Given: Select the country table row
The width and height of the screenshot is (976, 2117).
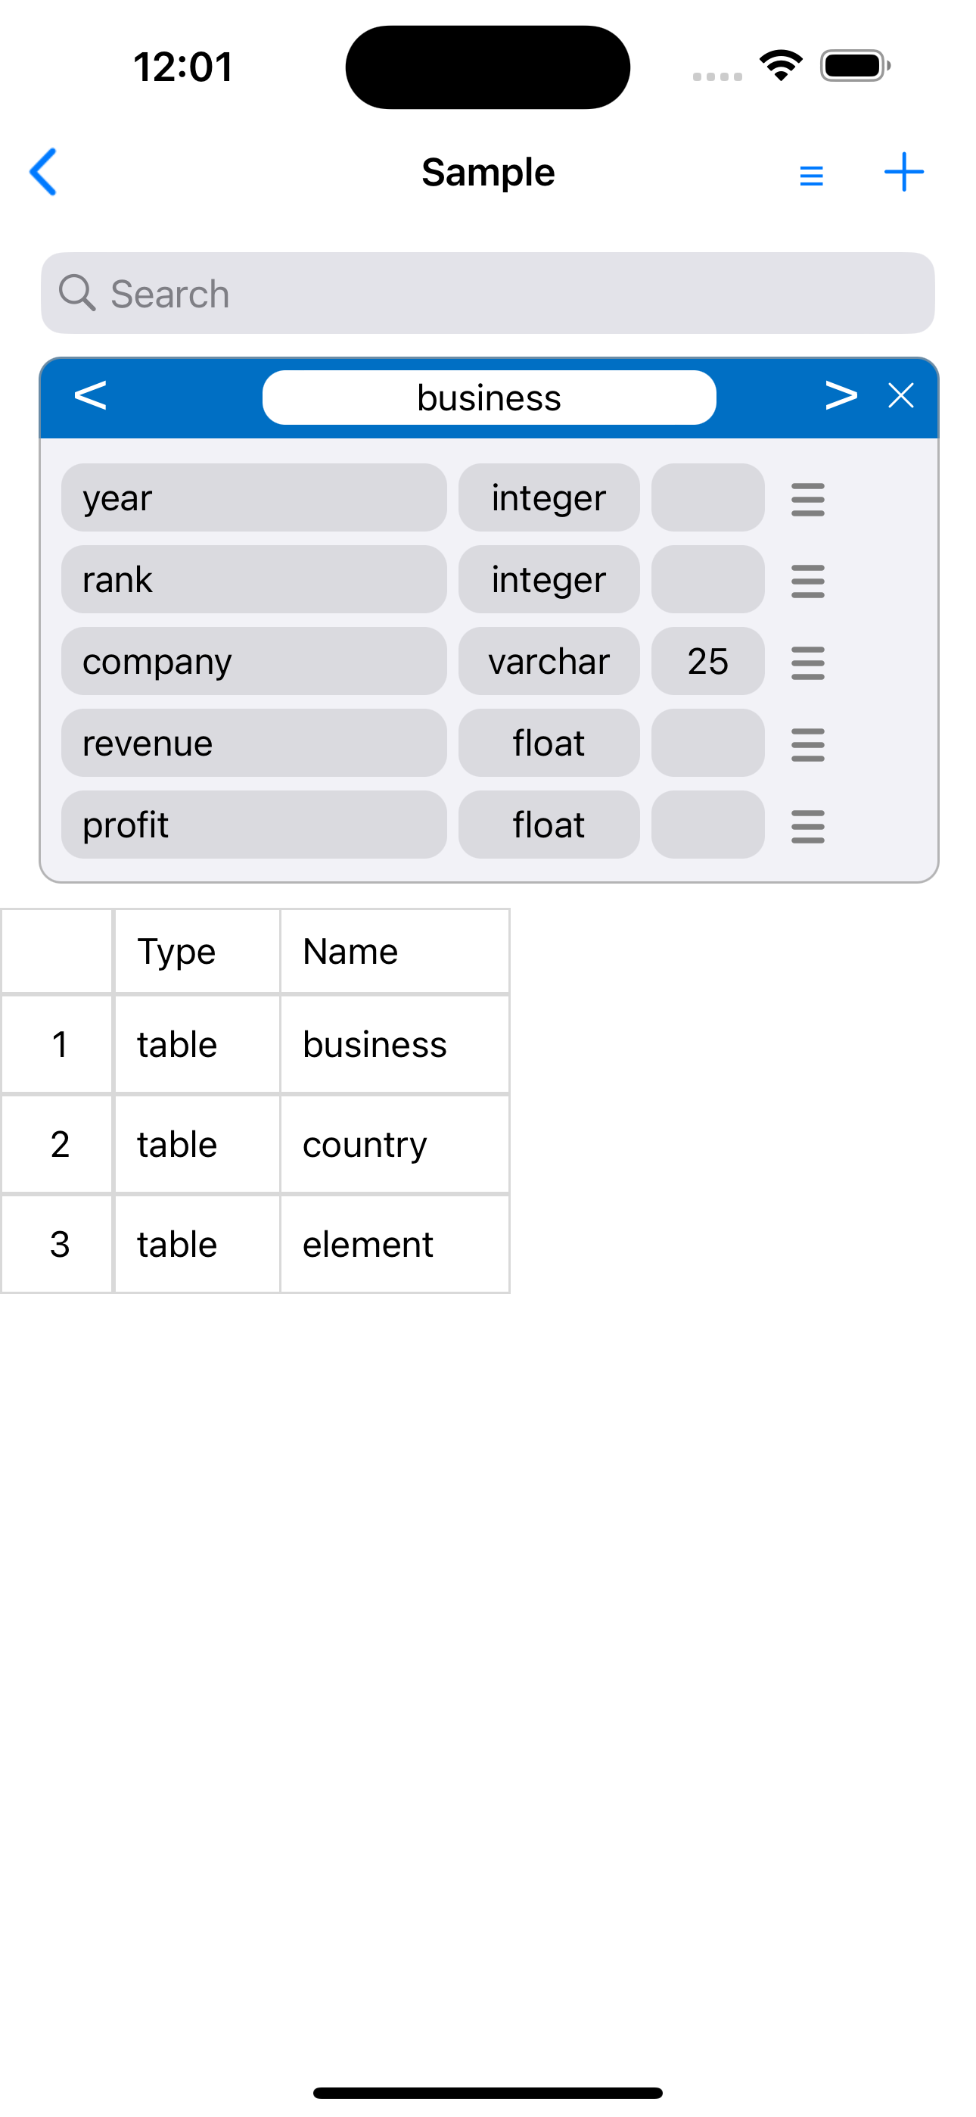Looking at the screenshot, I should (365, 1144).
